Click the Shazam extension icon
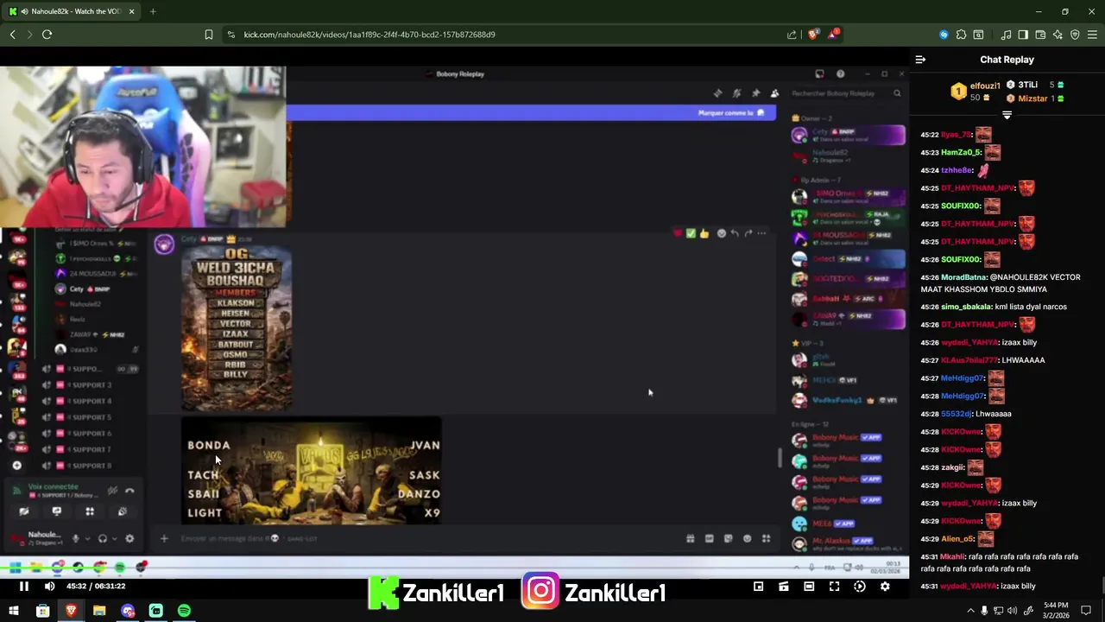Image resolution: width=1105 pixels, height=622 pixels. [x=944, y=35]
